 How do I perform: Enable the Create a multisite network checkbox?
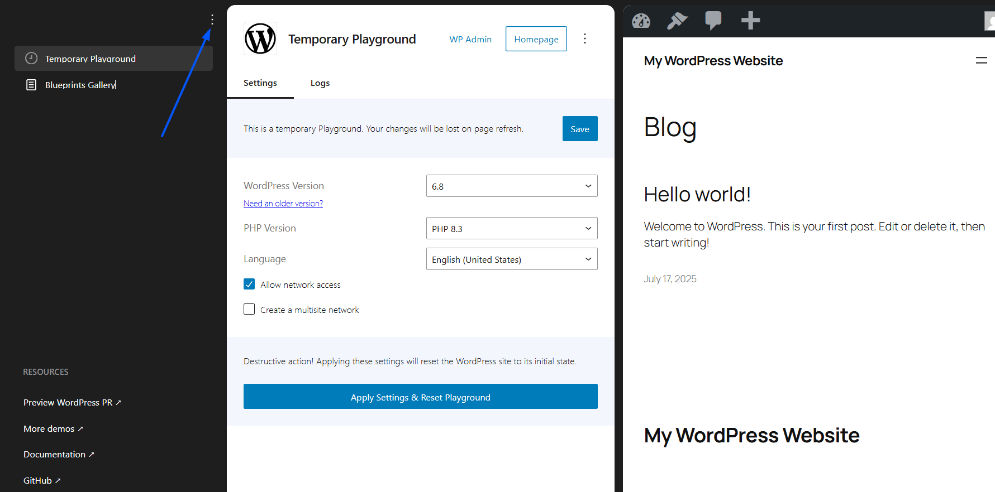pos(249,309)
